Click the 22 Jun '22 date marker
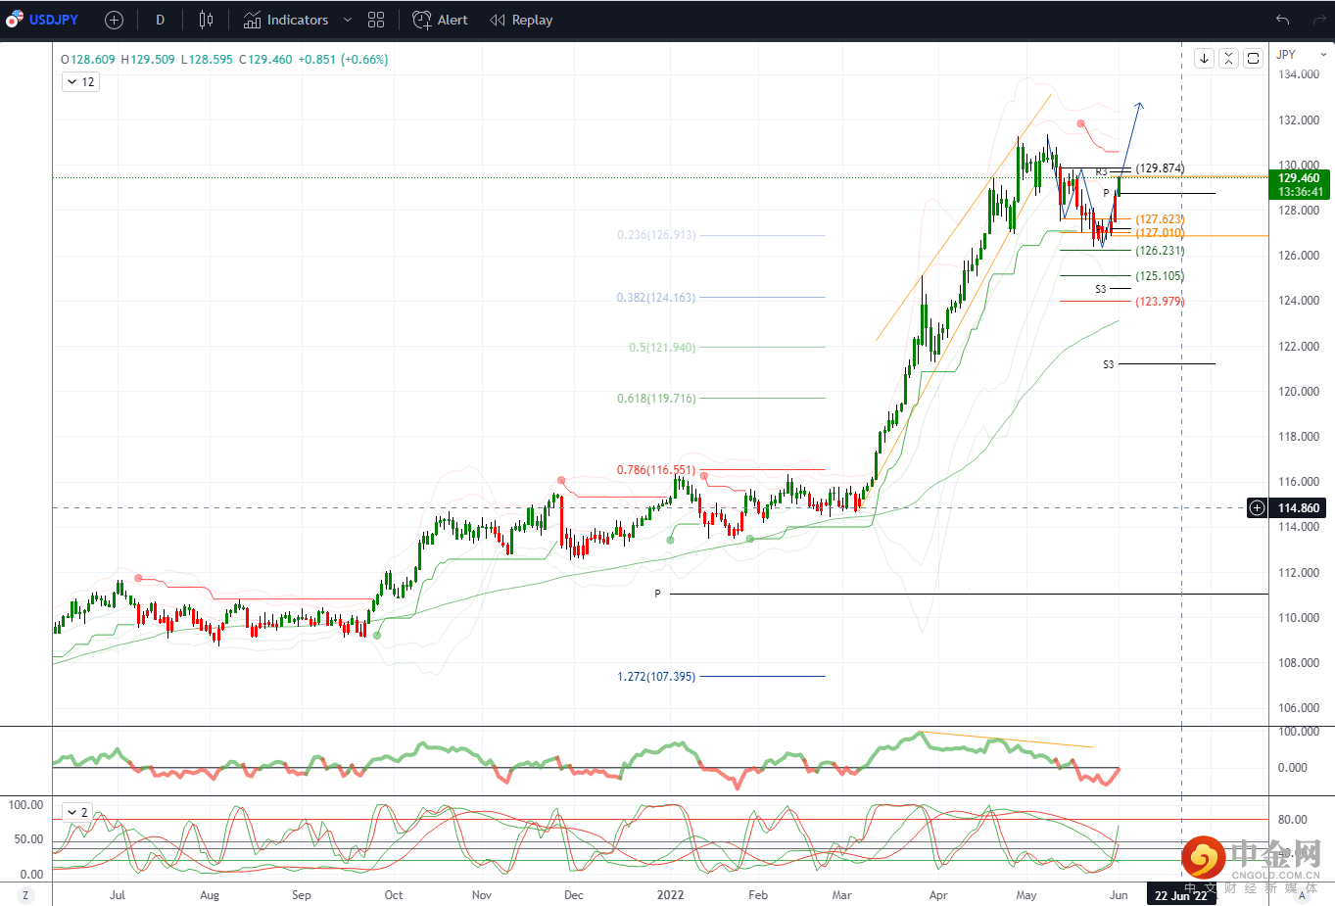 1180,895
